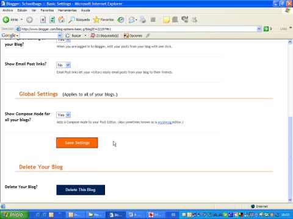Print the page with the printer icon
293x219 pixels.
(143, 19)
